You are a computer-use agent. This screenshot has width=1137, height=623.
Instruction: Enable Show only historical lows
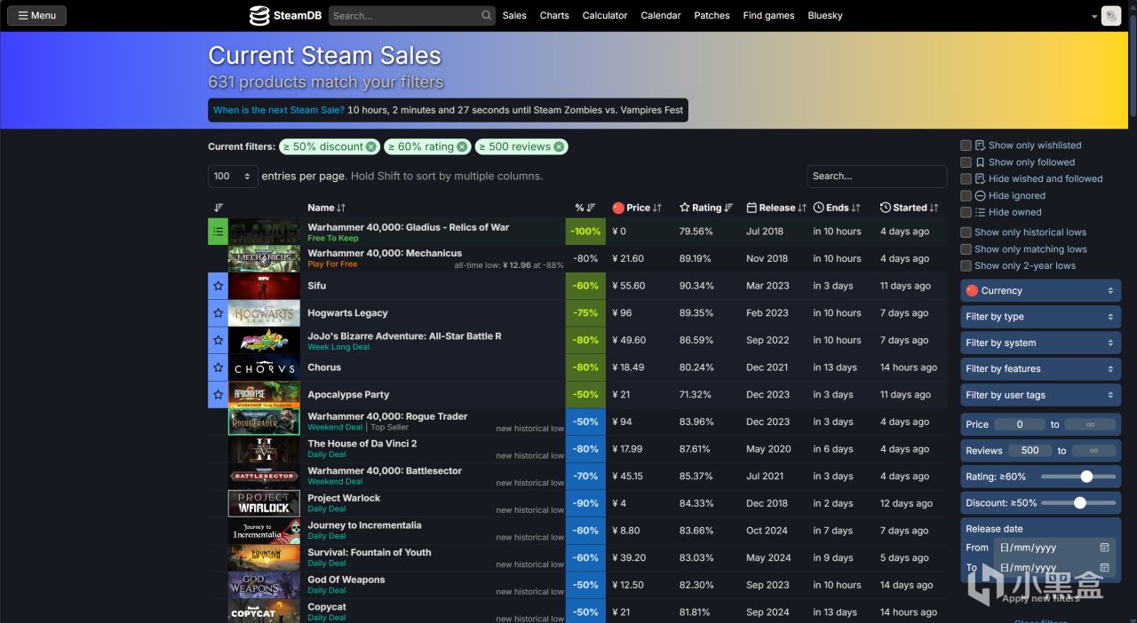pyautogui.click(x=966, y=233)
